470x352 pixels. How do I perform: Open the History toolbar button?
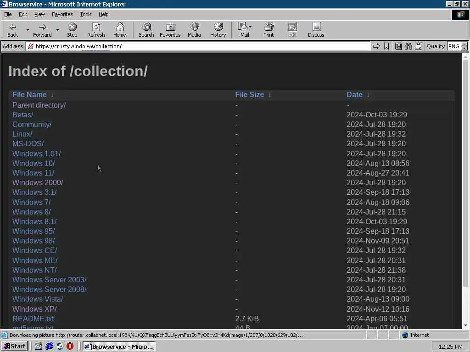[218, 30]
